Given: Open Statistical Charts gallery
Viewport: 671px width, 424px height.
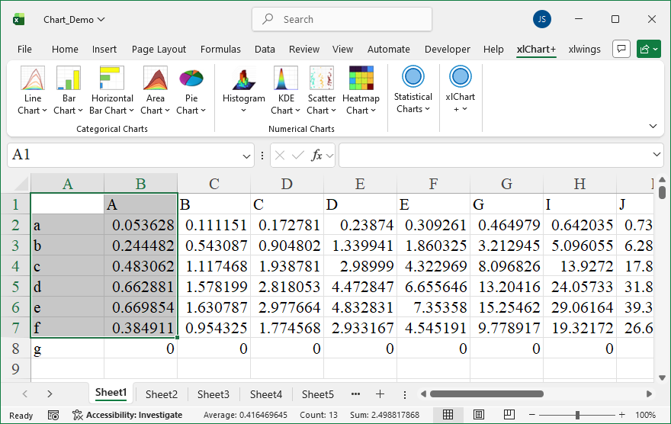Looking at the screenshot, I should [x=413, y=91].
